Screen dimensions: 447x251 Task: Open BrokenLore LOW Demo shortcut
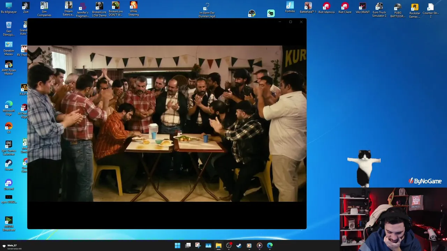[99, 9]
